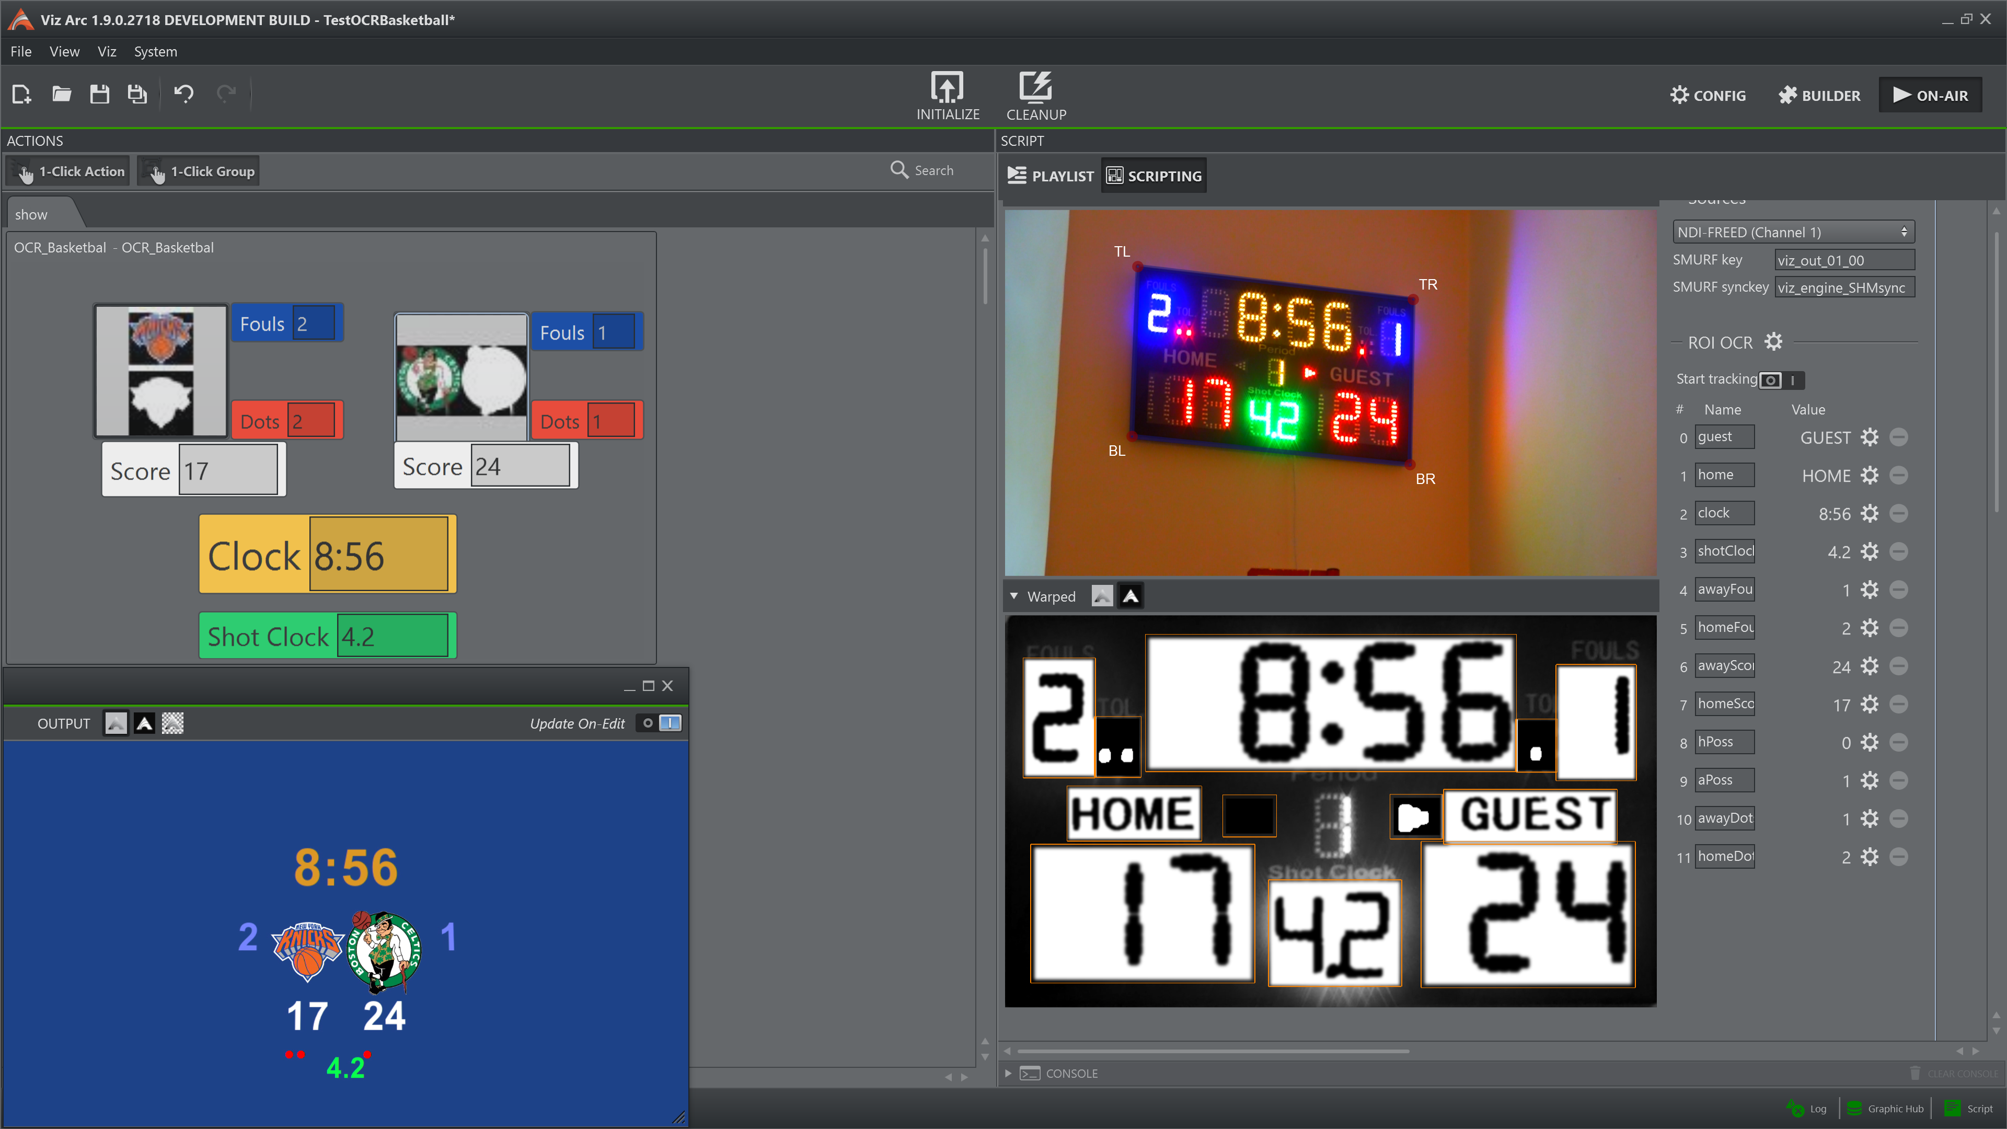The width and height of the screenshot is (2007, 1129).
Task: Toggle checkerboard background in OUTPUT
Action: coord(173,724)
